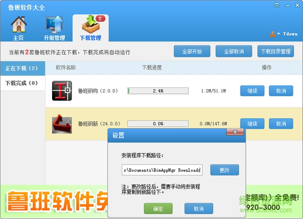The width and height of the screenshot is (303, 219).
Task: Expand the user account dropdown arrow
Action: [278, 34]
